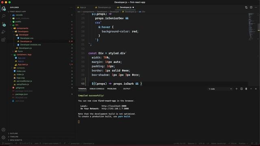Image resolution: width=260 pixels, height=146 pixels.
Task: Open .gitignore file
Action: 20,88
